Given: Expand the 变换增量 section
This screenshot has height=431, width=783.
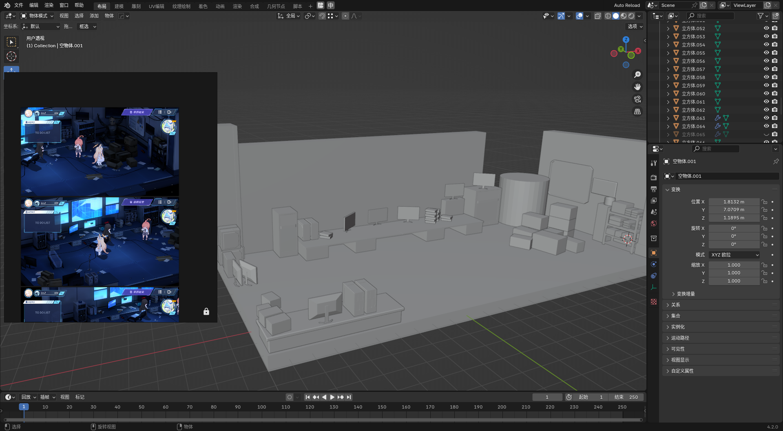Looking at the screenshot, I should [x=686, y=294].
